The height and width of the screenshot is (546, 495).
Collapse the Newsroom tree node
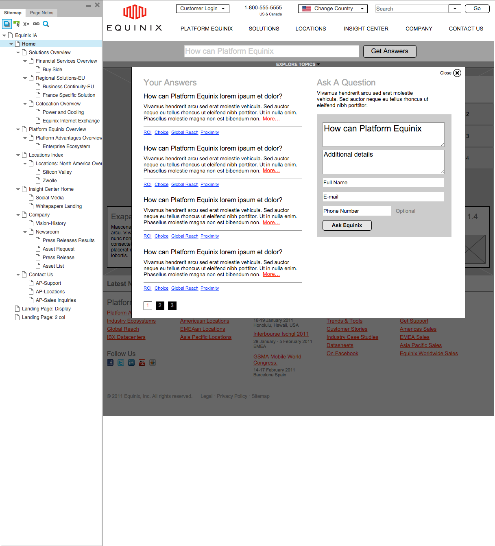tap(25, 232)
